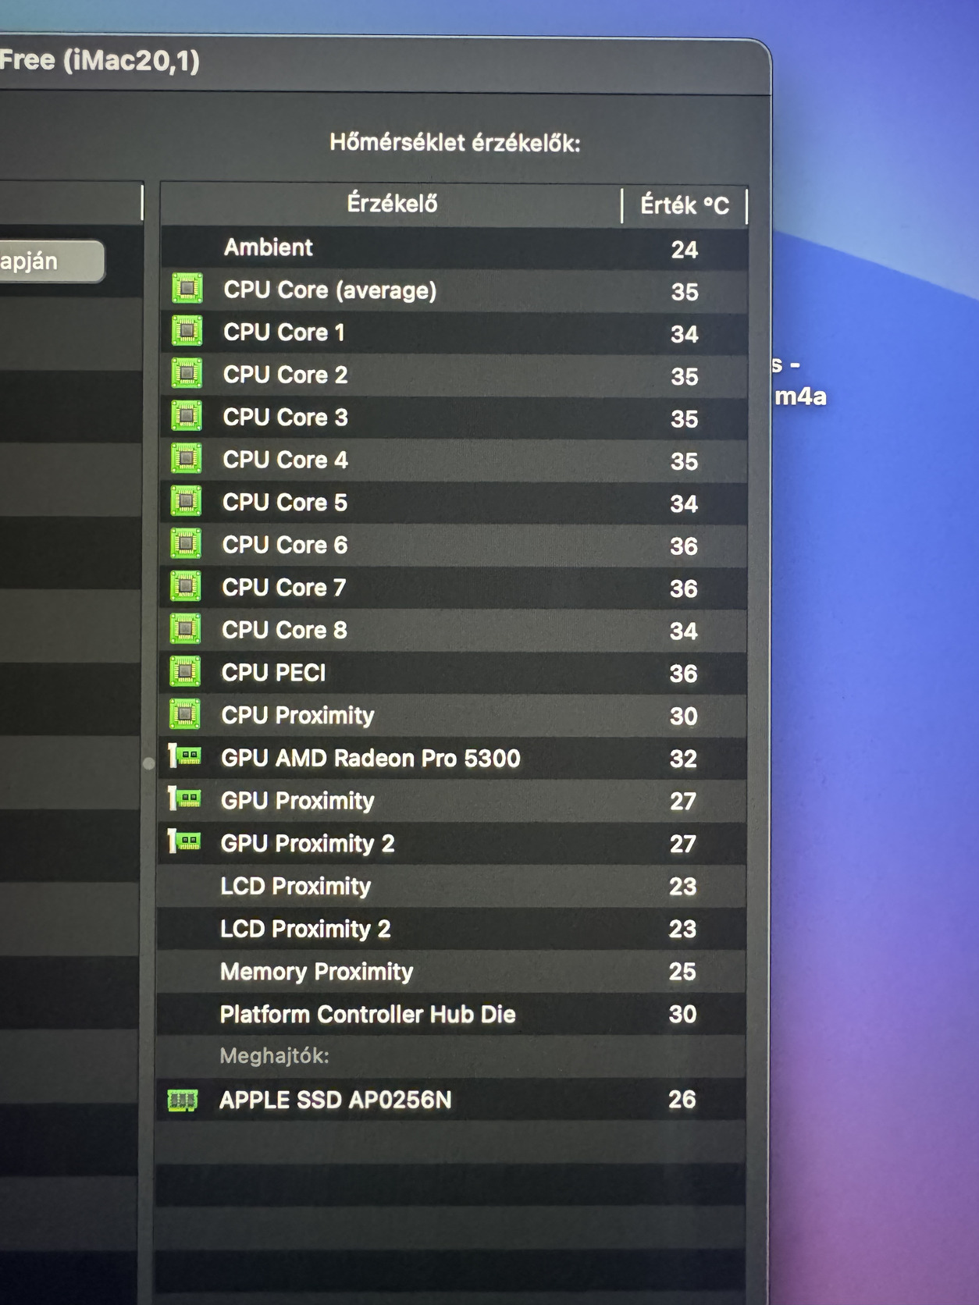
Task: Click the Hőmérséklet érzékelők: heading
Action: click(455, 142)
